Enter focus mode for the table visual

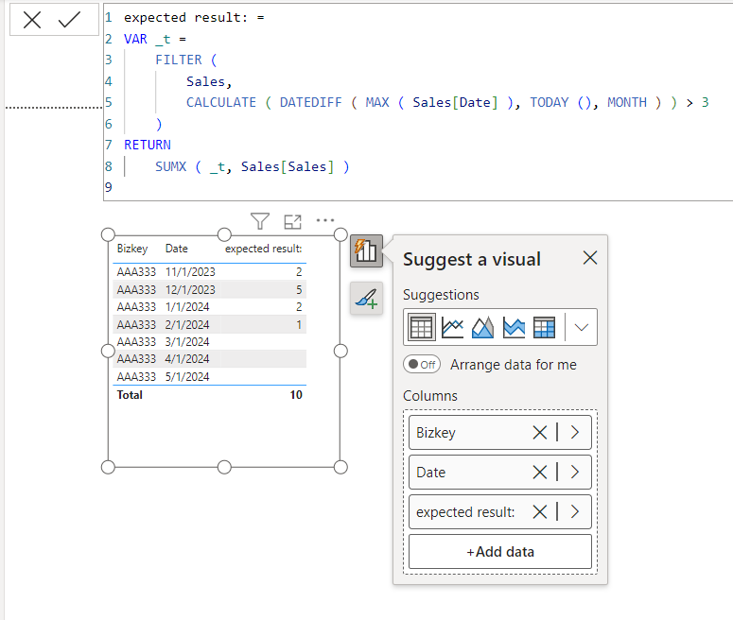(x=292, y=221)
